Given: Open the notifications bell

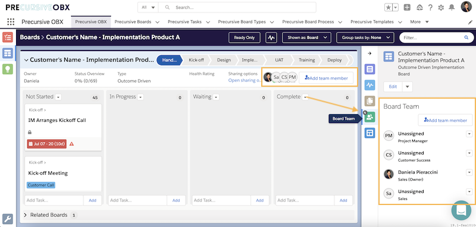Looking at the screenshot, I should point(452,8).
